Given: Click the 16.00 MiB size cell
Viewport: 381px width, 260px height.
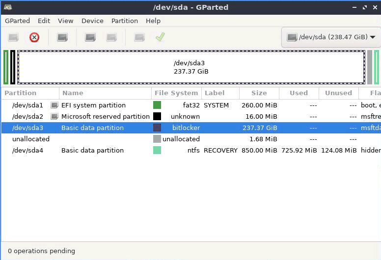Looking at the screenshot, I should [x=261, y=117].
